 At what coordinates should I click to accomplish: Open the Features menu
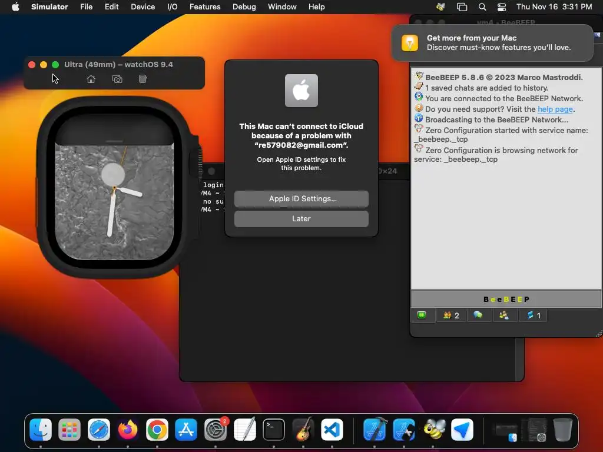pyautogui.click(x=205, y=6)
